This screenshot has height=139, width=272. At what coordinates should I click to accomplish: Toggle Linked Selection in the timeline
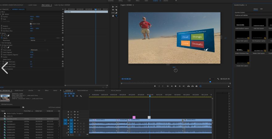coord(73,96)
